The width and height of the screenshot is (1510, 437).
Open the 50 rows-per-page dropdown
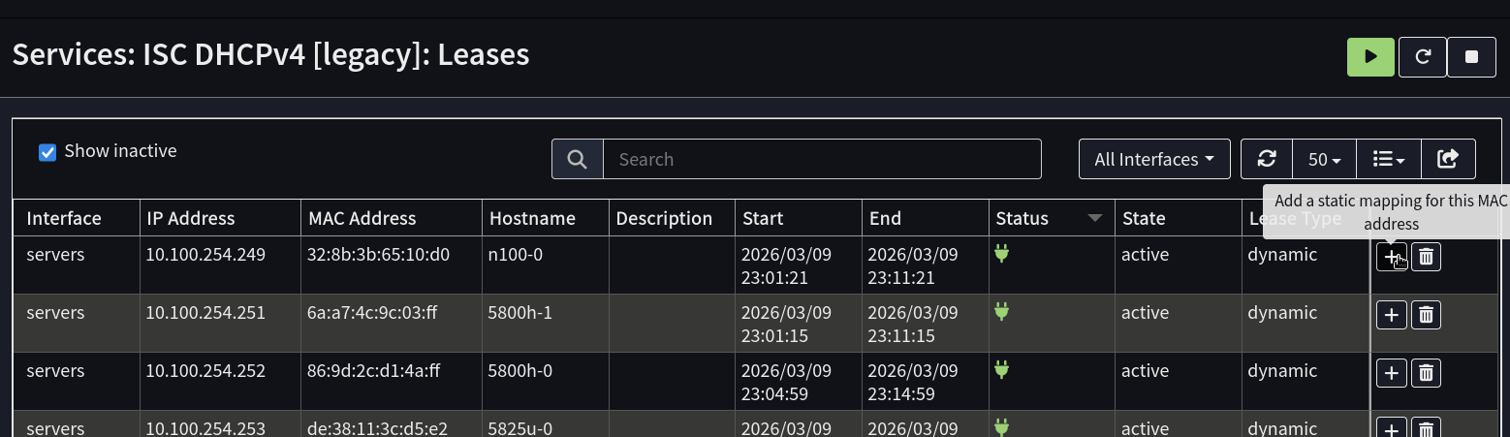1324,159
